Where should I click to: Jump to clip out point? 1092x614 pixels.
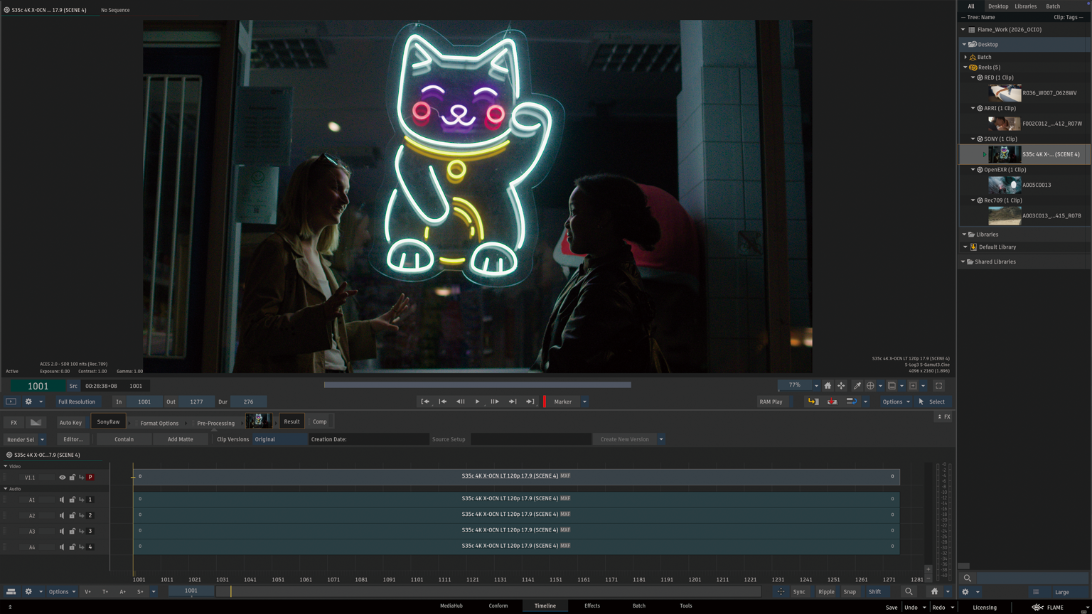530,402
